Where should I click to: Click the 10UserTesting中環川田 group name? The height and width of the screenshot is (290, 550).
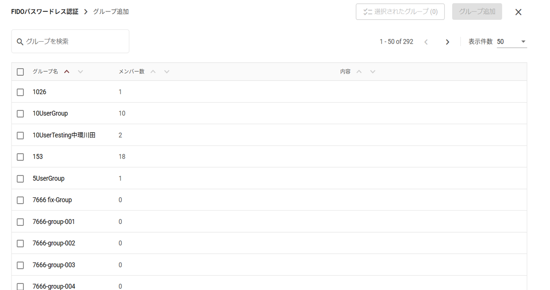point(64,135)
